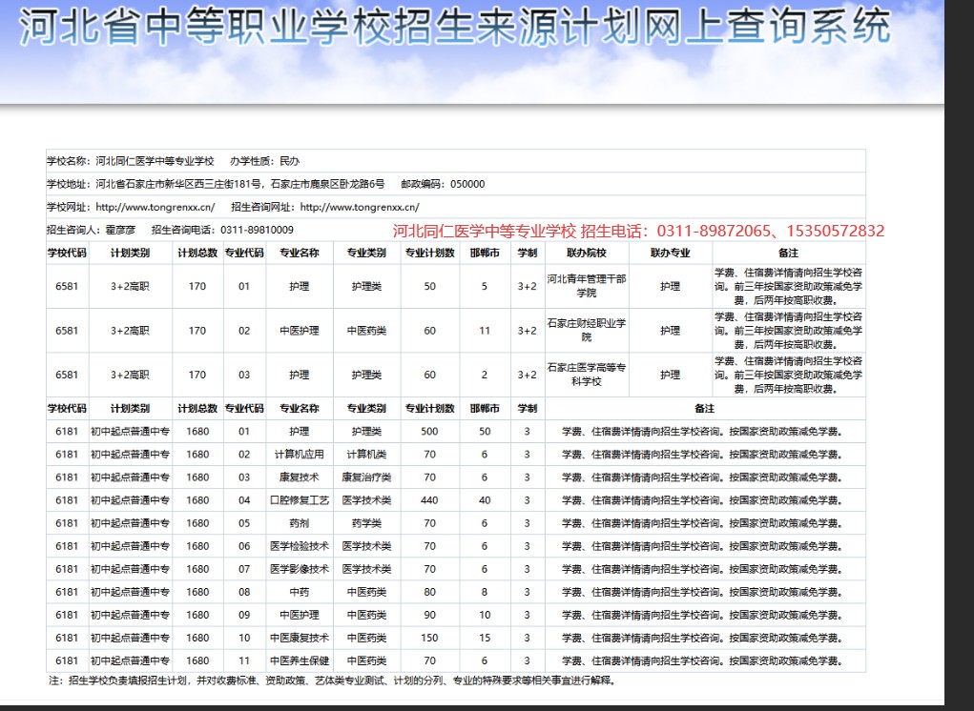The image size is (974, 711).
Task: Click 专业代码 03 in 石家庄医学高等专科学校 row
Action: click(x=244, y=375)
